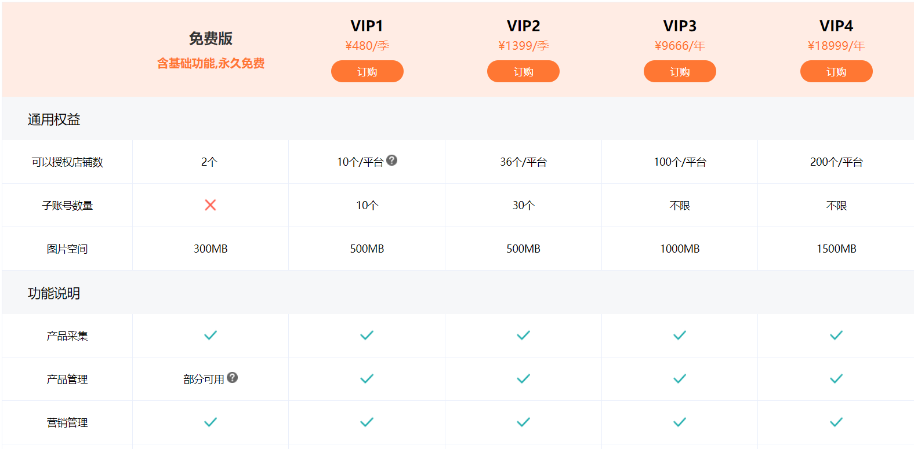
Task: Click VIP1 checkmark in 产品管理 row
Action: point(367,379)
